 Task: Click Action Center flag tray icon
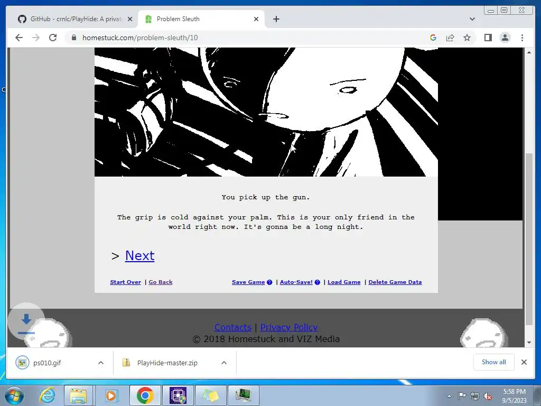[462, 396]
